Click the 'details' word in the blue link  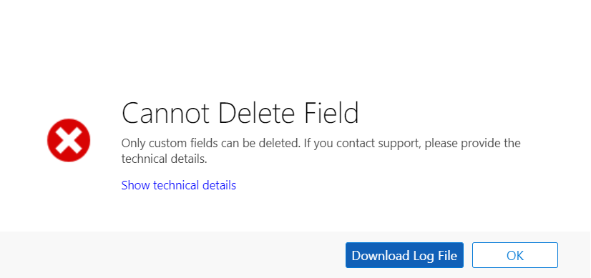pos(220,185)
